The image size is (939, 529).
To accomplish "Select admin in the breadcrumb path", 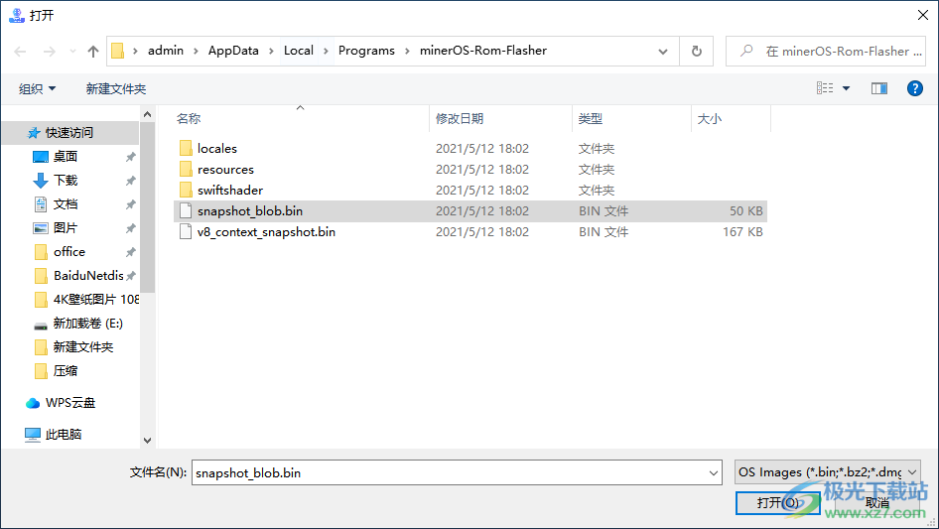I will [166, 51].
